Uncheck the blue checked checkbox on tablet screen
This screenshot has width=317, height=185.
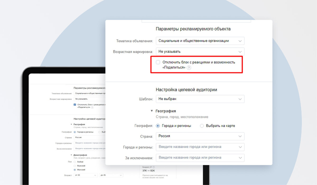[x=75, y=104]
